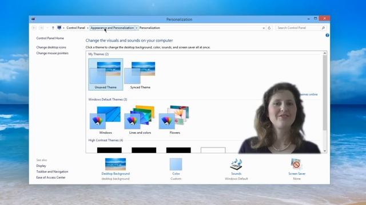The width and height of the screenshot is (366, 205).
Task: Select the white high contrast theme
Action: click(x=213, y=150)
